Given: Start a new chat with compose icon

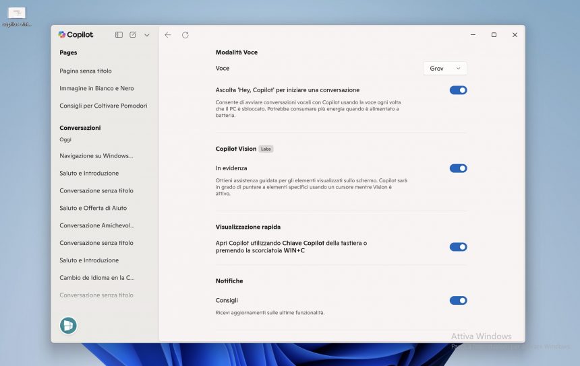Looking at the screenshot, I should 133,35.
